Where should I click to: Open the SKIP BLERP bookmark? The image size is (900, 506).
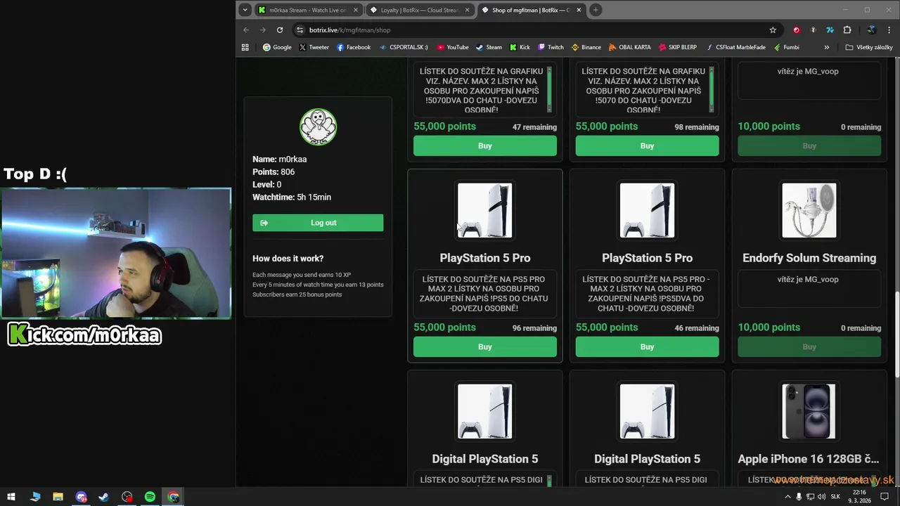pos(678,47)
